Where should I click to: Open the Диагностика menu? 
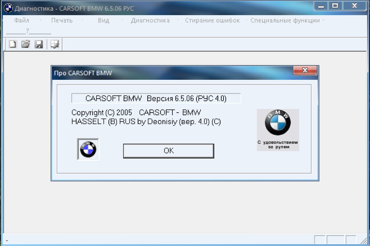[x=150, y=21]
